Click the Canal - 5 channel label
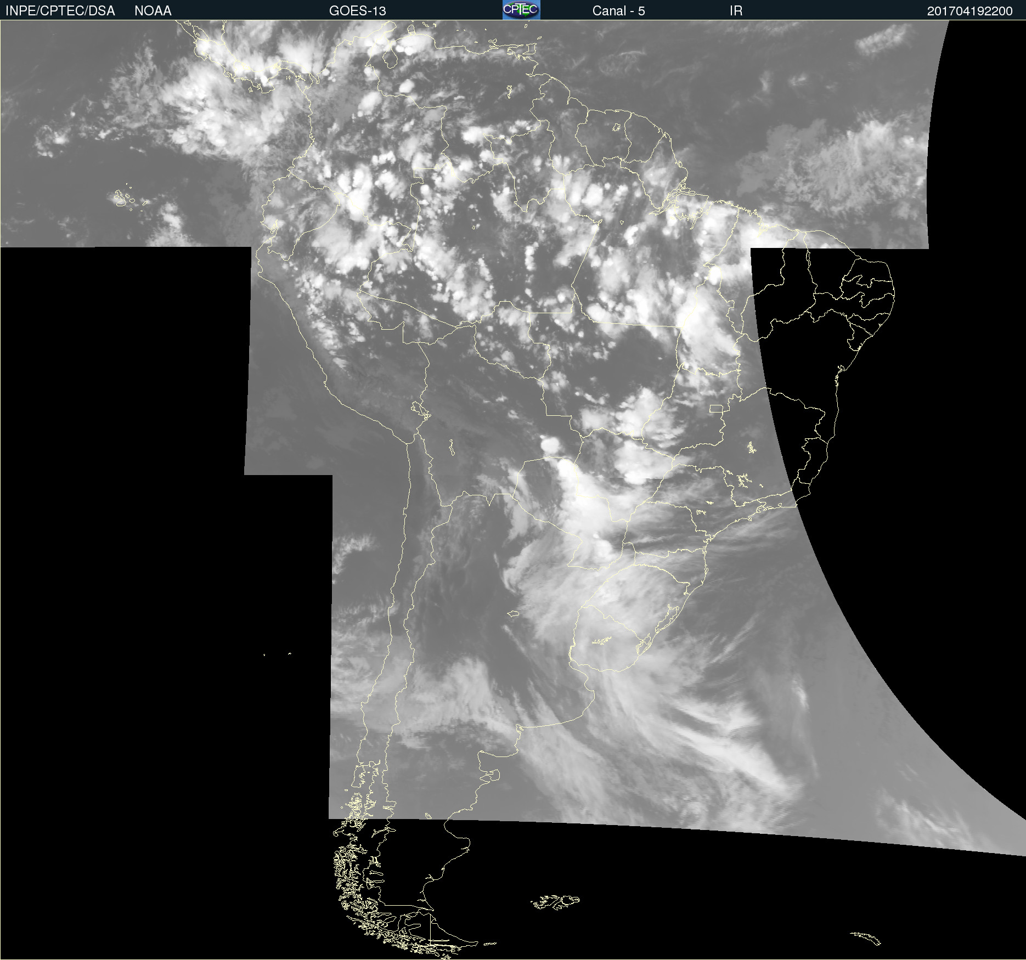Image resolution: width=1026 pixels, height=960 pixels. click(618, 11)
